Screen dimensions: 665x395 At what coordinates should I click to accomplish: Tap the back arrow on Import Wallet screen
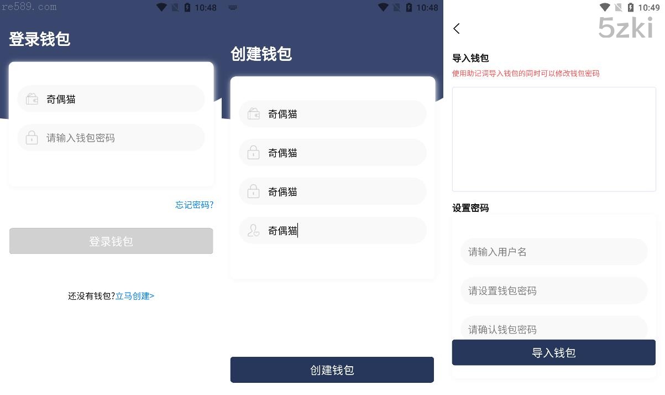pos(457,29)
